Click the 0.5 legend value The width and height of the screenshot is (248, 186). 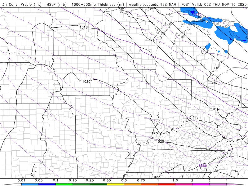[124, 180]
